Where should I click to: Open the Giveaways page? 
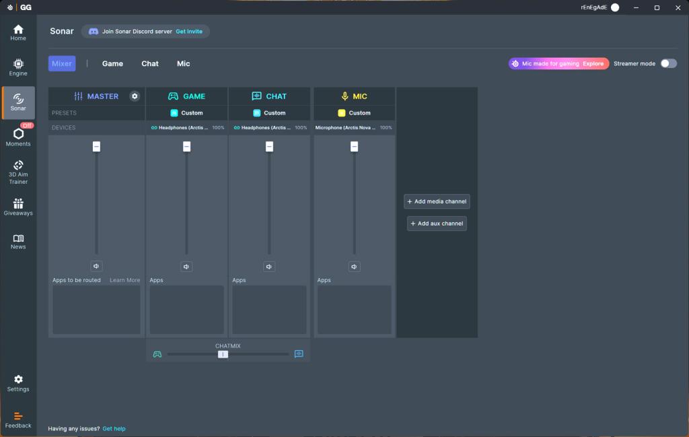pyautogui.click(x=18, y=207)
